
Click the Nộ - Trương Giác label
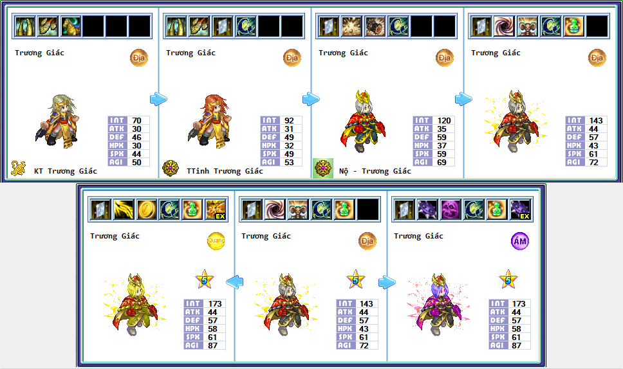click(x=375, y=171)
